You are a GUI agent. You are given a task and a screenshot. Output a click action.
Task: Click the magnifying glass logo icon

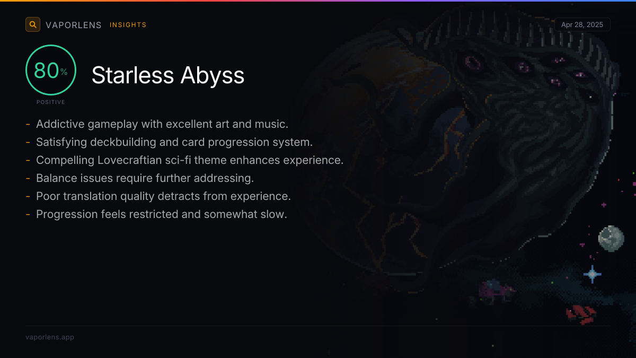33,24
